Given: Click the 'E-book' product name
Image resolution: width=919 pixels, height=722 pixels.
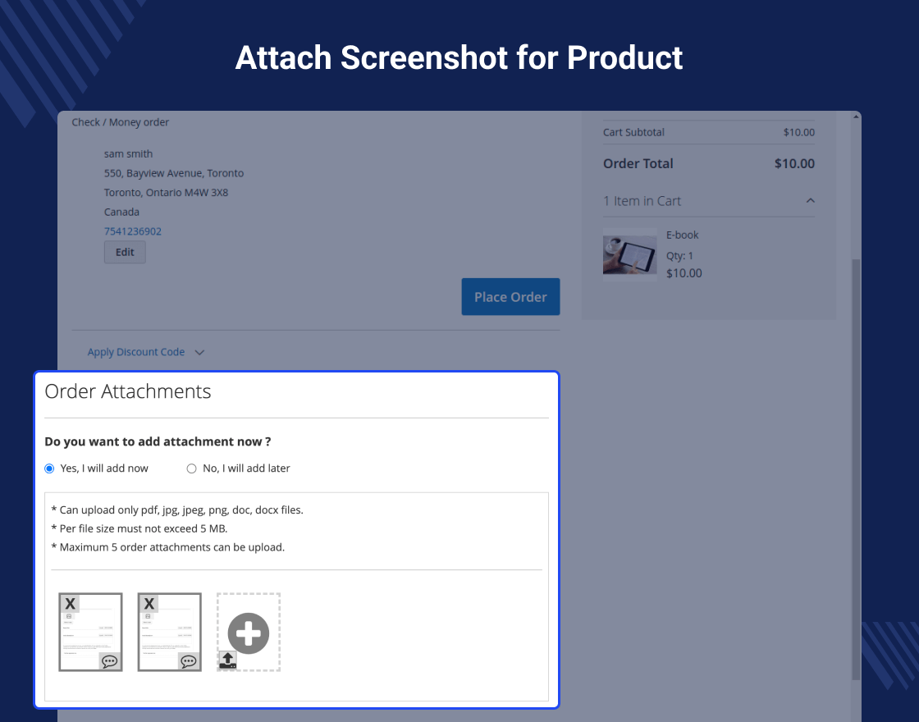Looking at the screenshot, I should point(682,235).
